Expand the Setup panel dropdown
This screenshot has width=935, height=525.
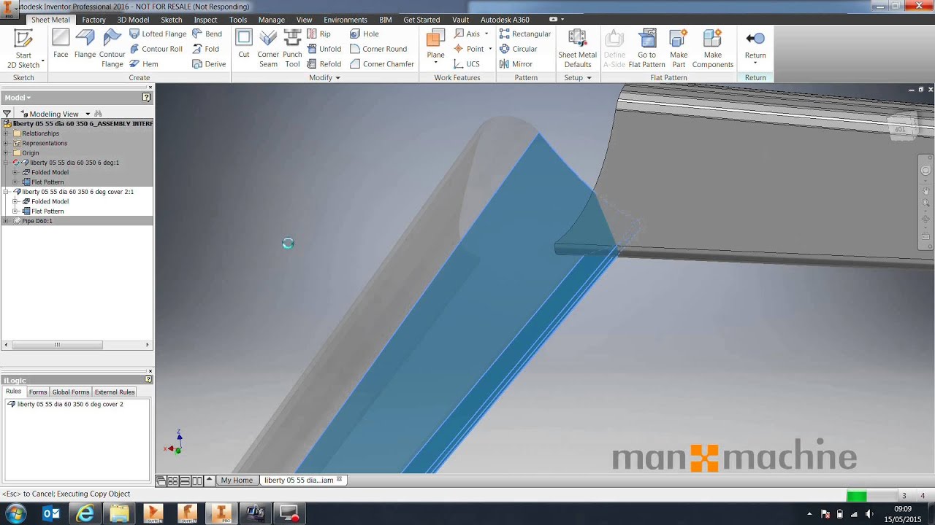point(589,78)
